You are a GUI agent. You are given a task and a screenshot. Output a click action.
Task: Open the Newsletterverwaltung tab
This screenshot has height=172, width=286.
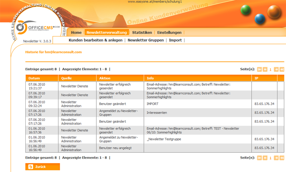107,32
